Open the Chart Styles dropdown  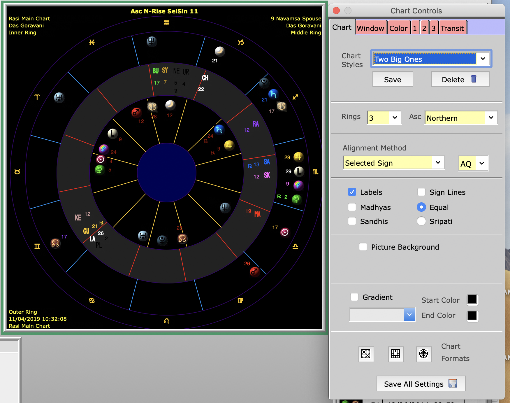tap(431, 59)
